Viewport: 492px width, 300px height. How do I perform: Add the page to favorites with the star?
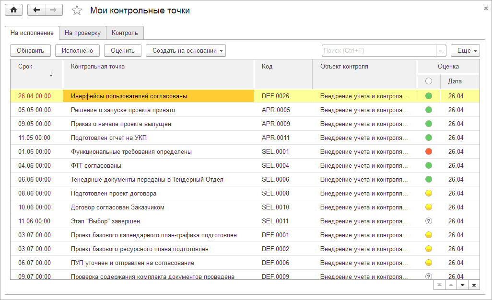[x=77, y=11]
